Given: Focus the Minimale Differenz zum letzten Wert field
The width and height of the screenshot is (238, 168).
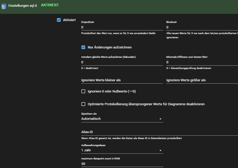Looking at the screenshot, I should pyautogui.click(x=202, y=62).
